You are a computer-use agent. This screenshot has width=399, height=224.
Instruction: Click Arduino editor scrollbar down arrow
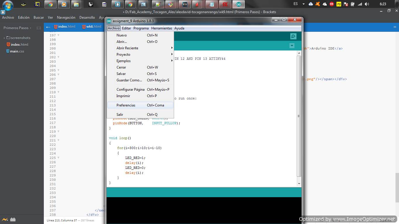pyautogui.click(x=299, y=184)
